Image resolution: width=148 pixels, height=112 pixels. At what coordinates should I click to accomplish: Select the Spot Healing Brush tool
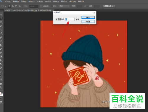pos(1,38)
